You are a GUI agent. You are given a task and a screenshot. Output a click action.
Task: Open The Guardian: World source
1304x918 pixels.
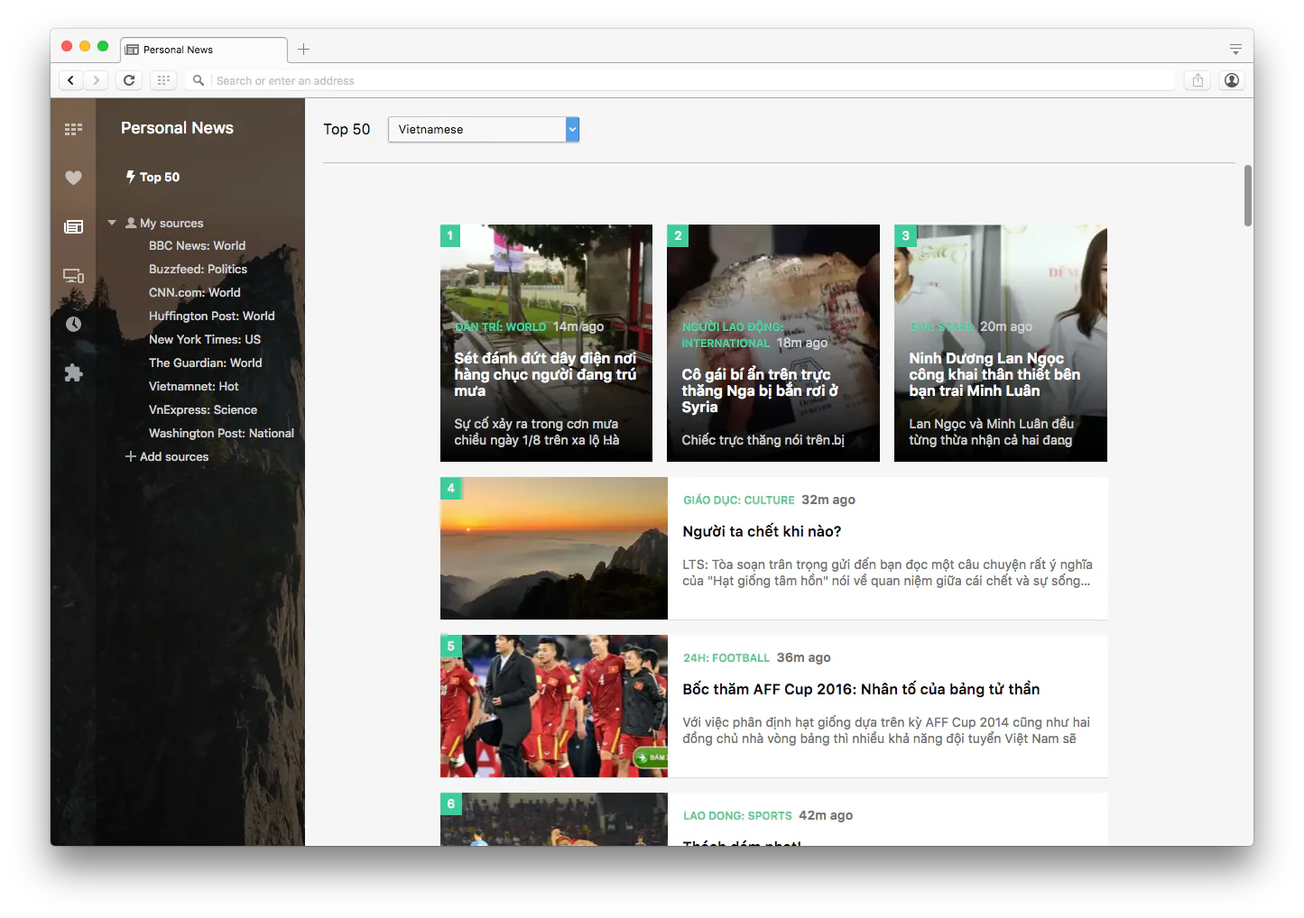click(x=206, y=363)
